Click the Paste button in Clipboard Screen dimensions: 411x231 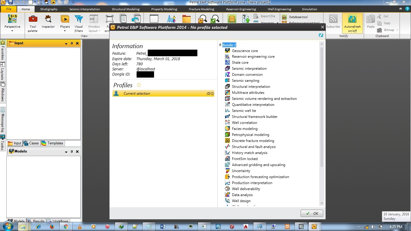point(371,22)
